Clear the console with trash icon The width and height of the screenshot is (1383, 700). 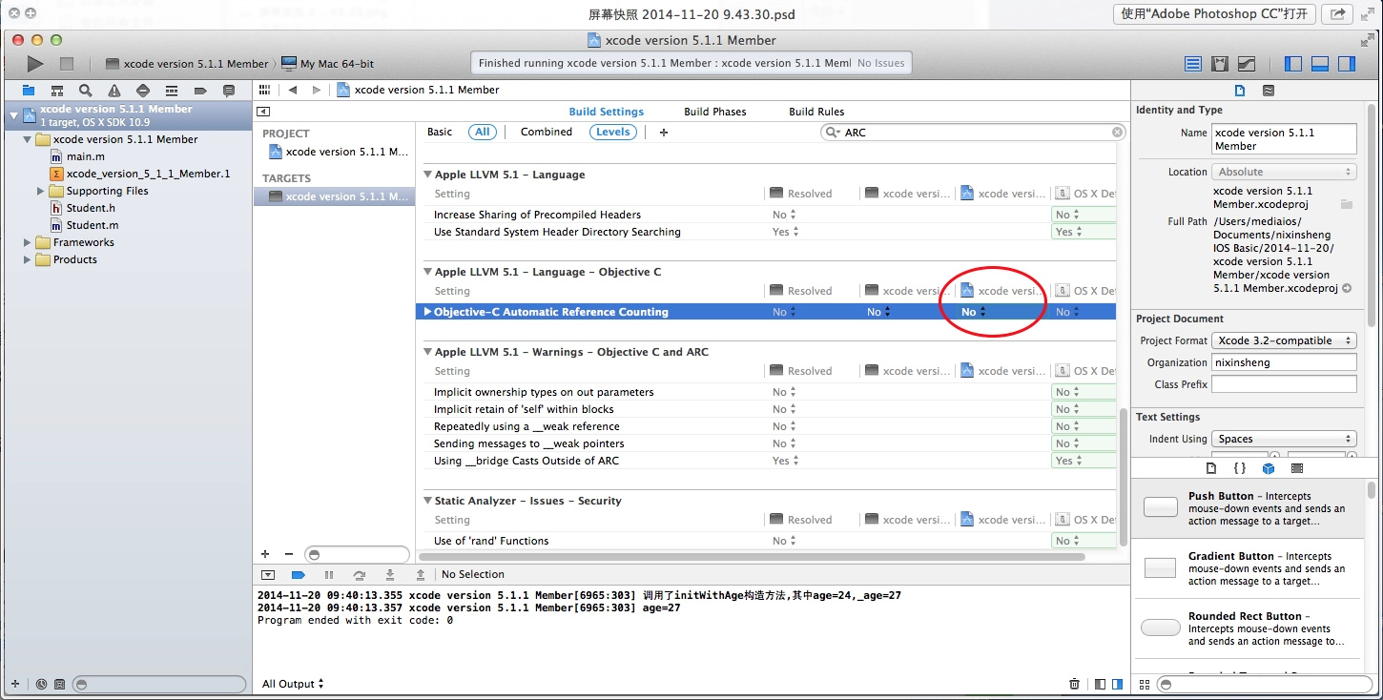(1075, 684)
